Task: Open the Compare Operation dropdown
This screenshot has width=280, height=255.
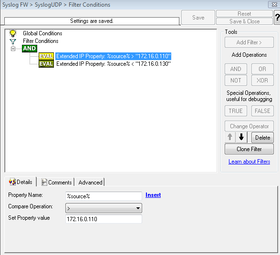Action: [x=104, y=208]
